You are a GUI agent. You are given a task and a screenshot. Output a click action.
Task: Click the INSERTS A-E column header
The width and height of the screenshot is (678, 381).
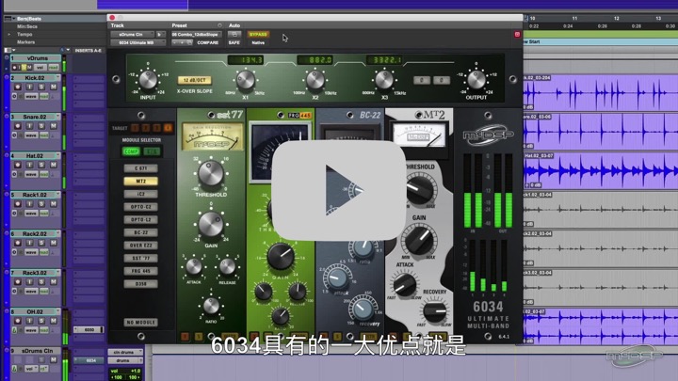pos(89,51)
